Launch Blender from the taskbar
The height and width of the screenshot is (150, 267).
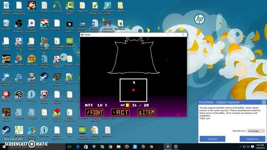click(x=151, y=147)
